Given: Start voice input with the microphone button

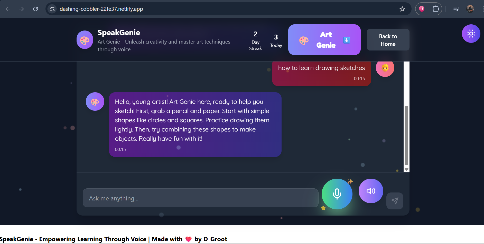Looking at the screenshot, I should 337,194.
